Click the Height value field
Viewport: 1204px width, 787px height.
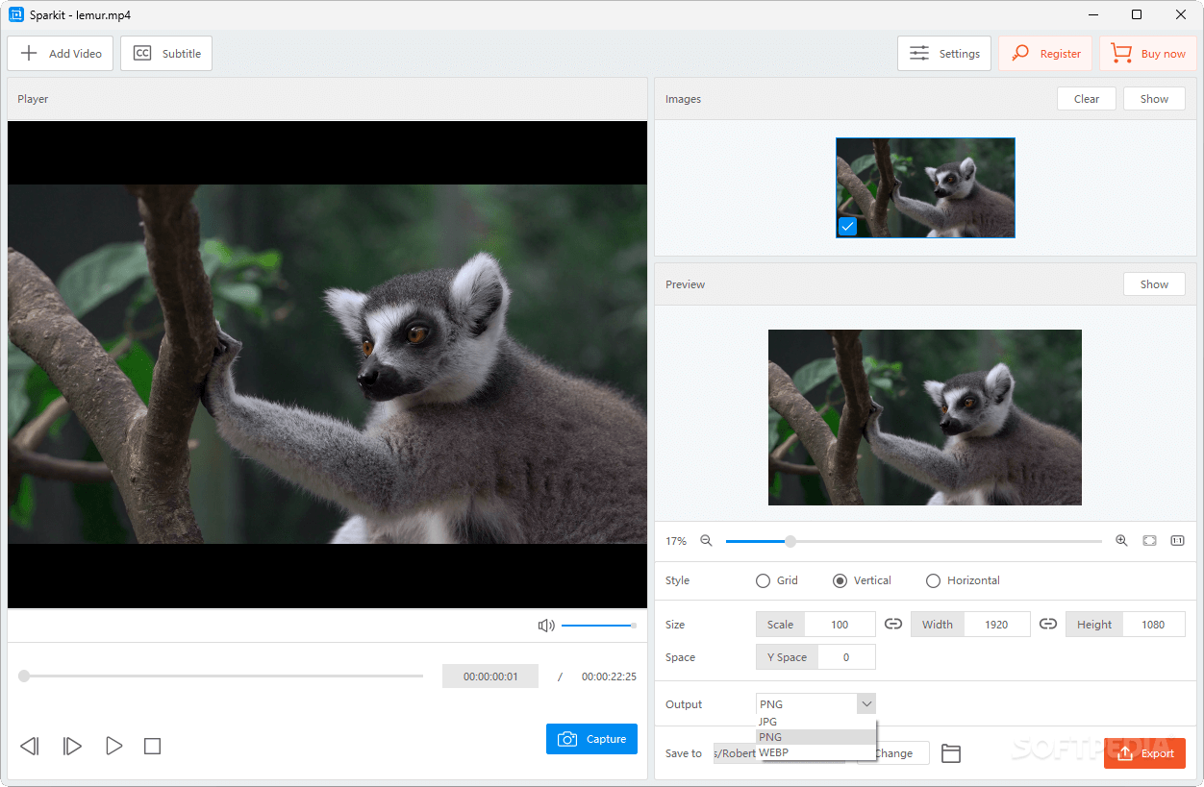click(1153, 625)
